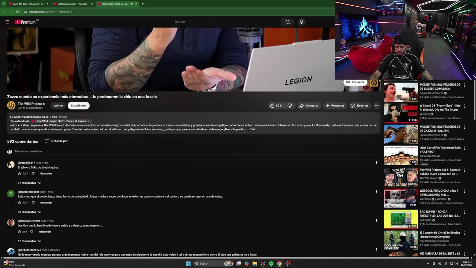This screenshot has width=476, height=268.
Task: Click the Windows taskbar Buscar box
Action: click(x=213, y=264)
